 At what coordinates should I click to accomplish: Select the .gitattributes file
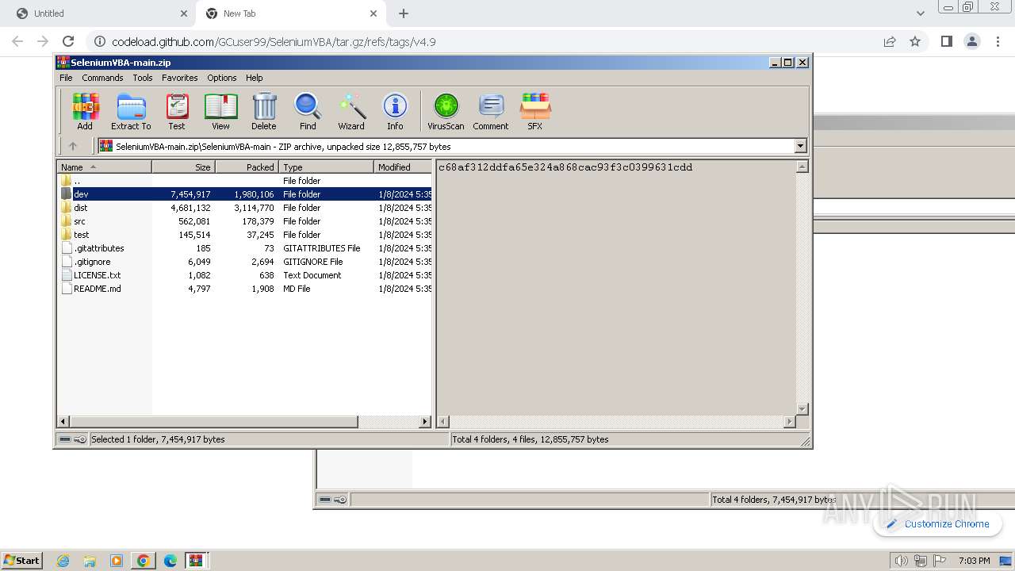(244, 248)
